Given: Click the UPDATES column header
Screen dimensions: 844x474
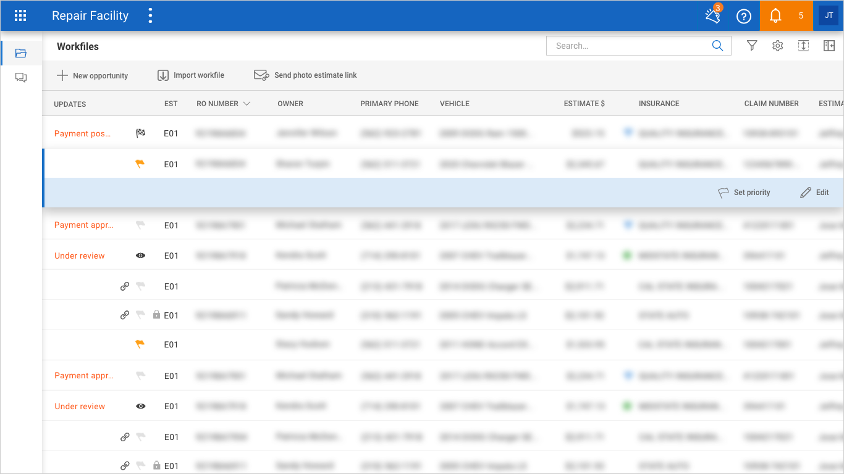Looking at the screenshot, I should point(70,104).
